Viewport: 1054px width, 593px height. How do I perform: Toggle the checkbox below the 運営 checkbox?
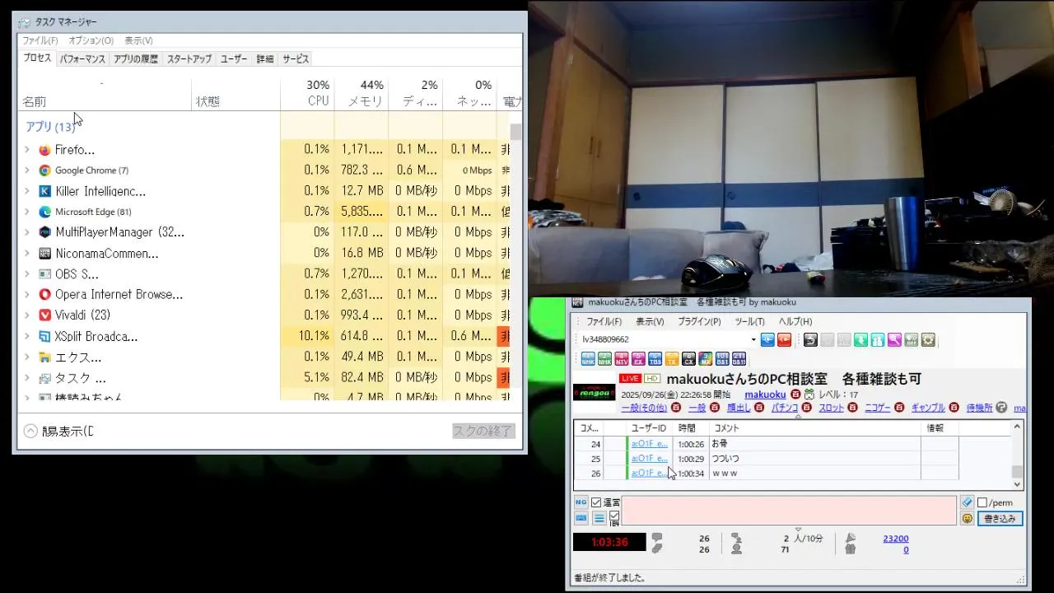(x=614, y=516)
